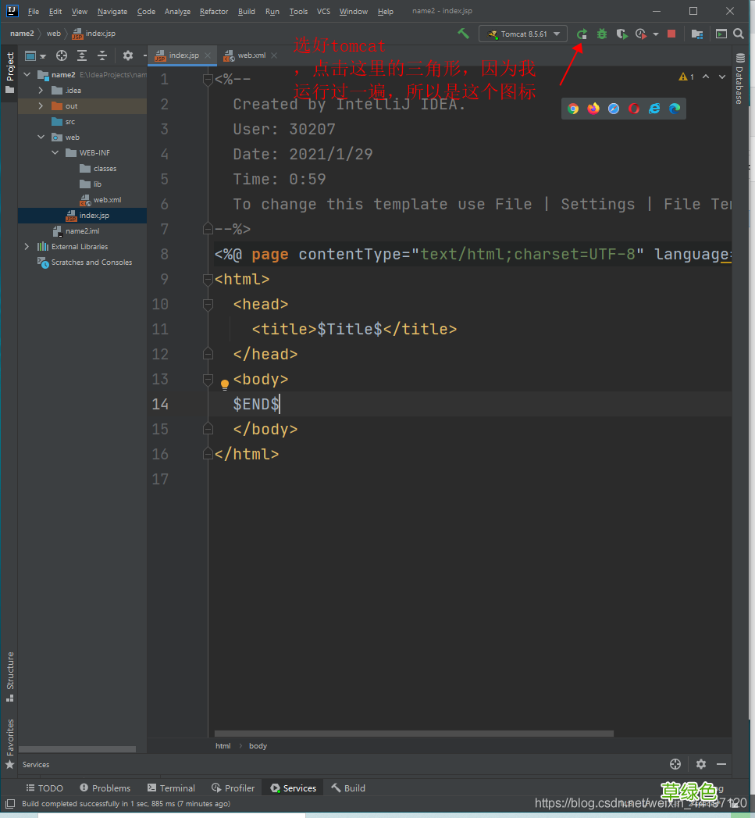The image size is (755, 818).
Task: Open the Terminal tool window
Action: (171, 788)
